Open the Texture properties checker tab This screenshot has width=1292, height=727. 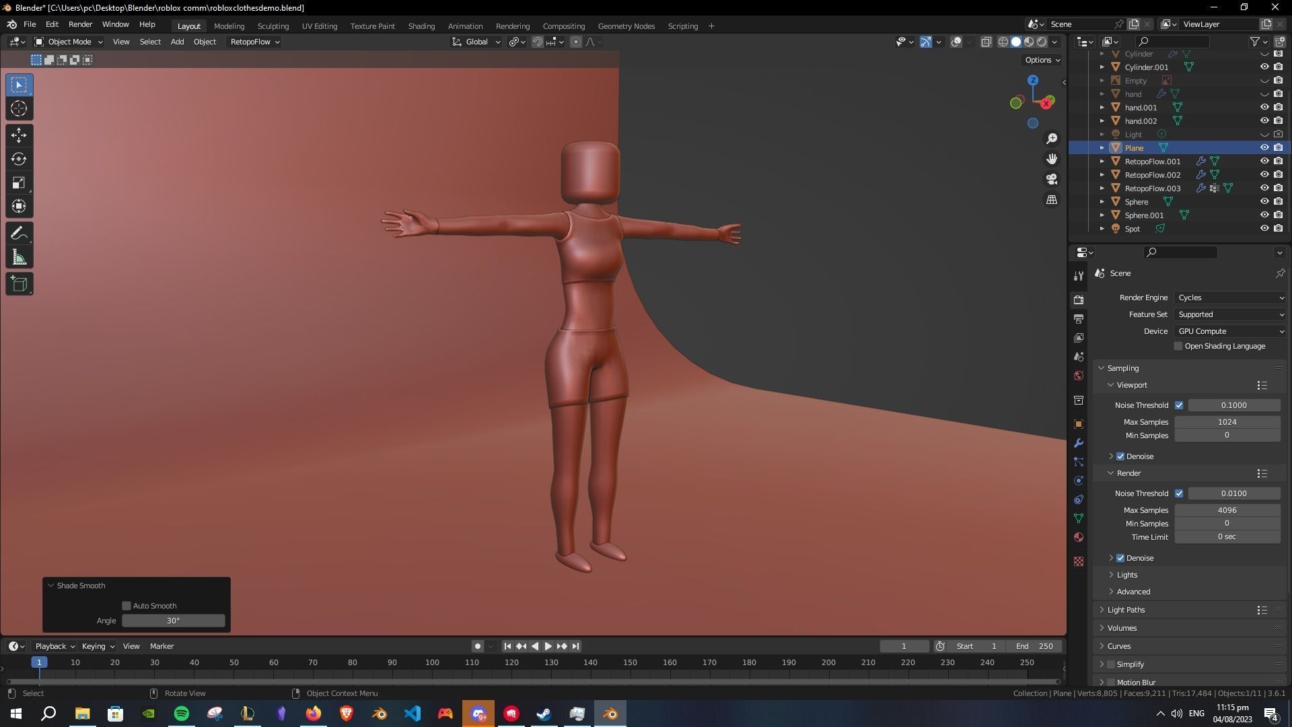coord(1079,561)
